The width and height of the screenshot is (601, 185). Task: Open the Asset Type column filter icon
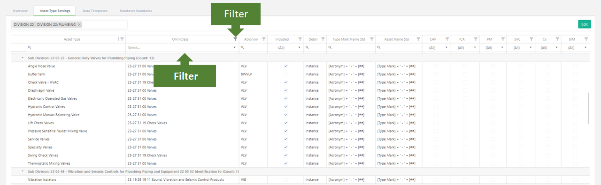click(122, 39)
